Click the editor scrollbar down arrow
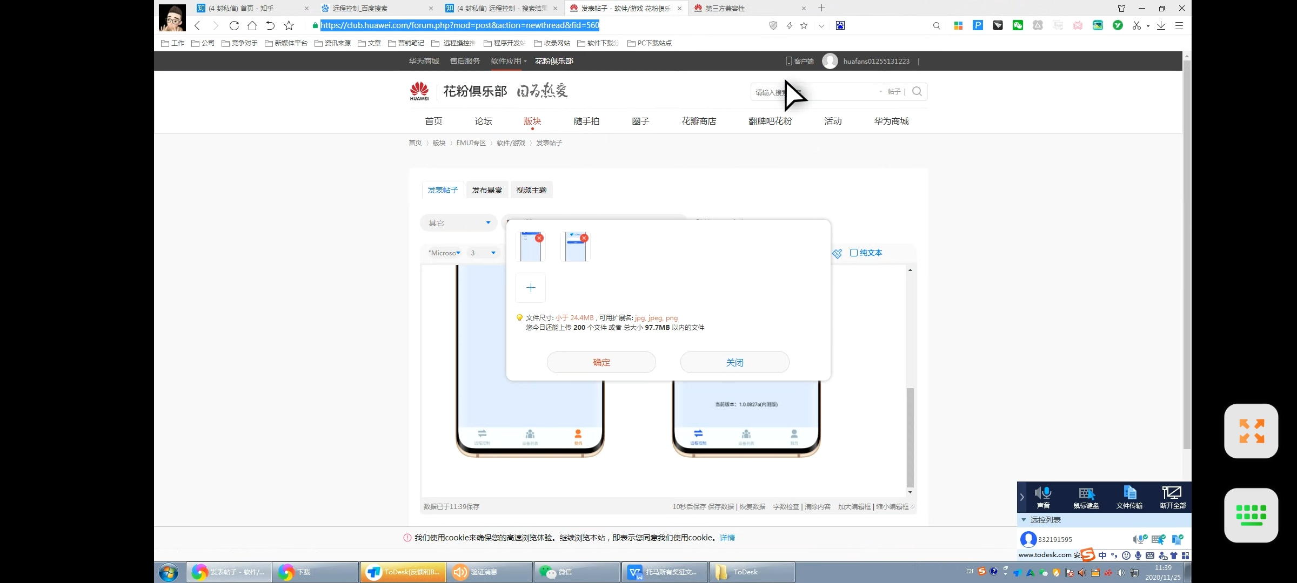This screenshot has height=583, width=1297. (x=910, y=492)
